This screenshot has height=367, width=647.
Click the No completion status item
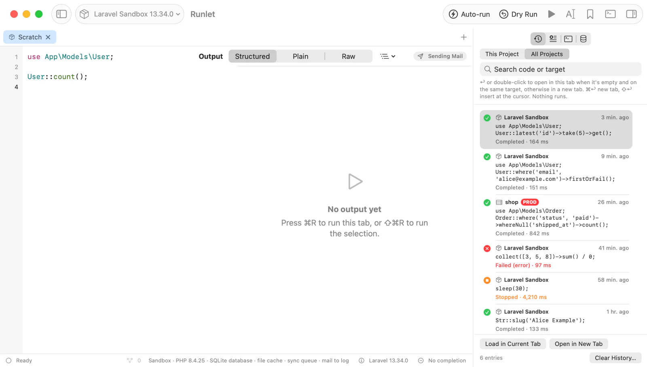[x=442, y=361]
